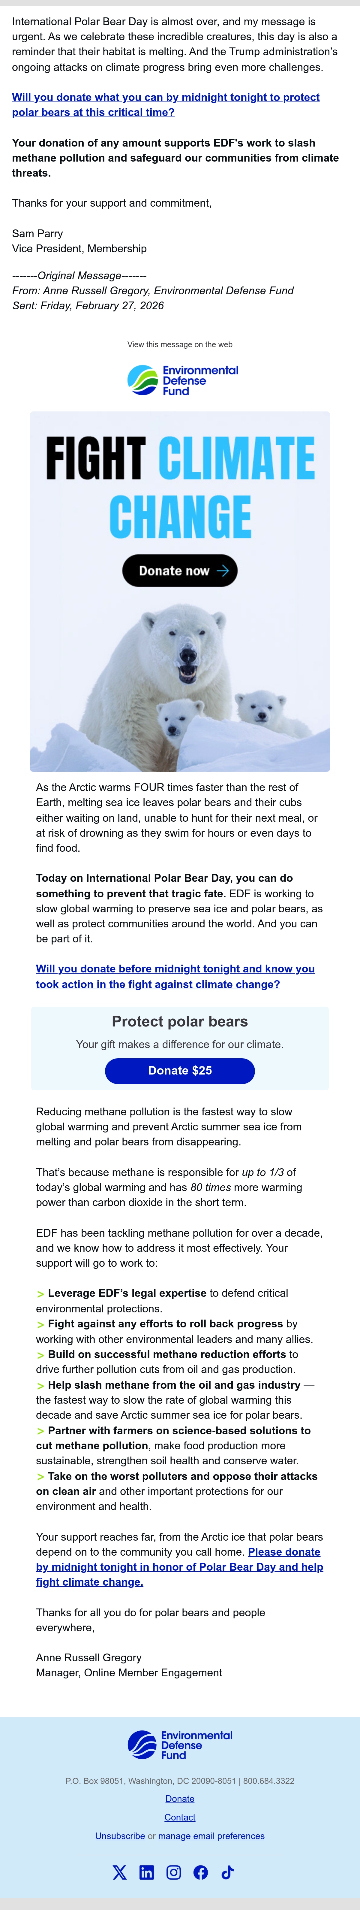The width and height of the screenshot is (360, 1910).
Task: Click the Unsubscribe link
Action: tap(120, 1836)
